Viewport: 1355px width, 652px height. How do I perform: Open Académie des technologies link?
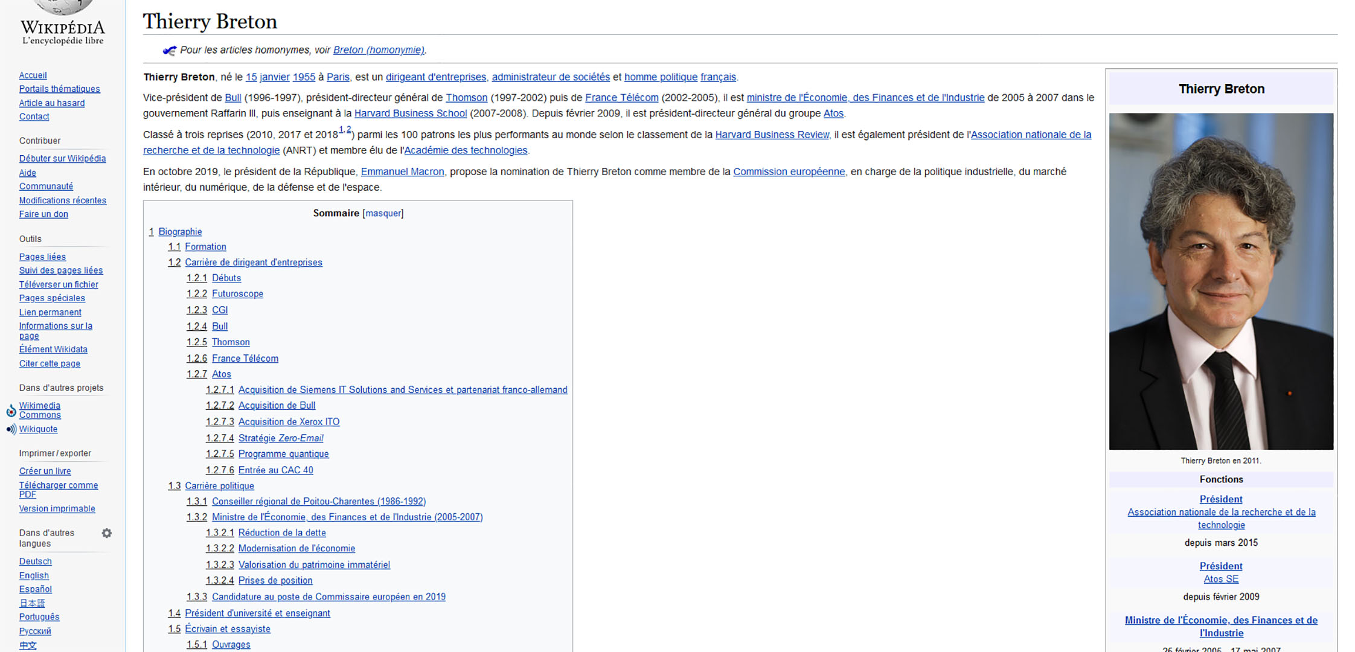pyautogui.click(x=466, y=151)
